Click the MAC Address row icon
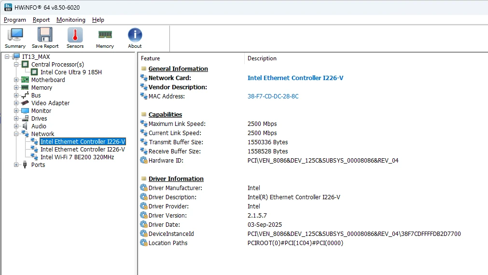 click(144, 96)
